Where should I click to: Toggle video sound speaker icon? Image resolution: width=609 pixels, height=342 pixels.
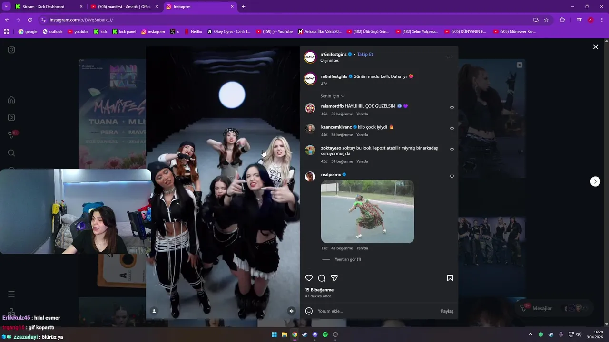pos(291,311)
